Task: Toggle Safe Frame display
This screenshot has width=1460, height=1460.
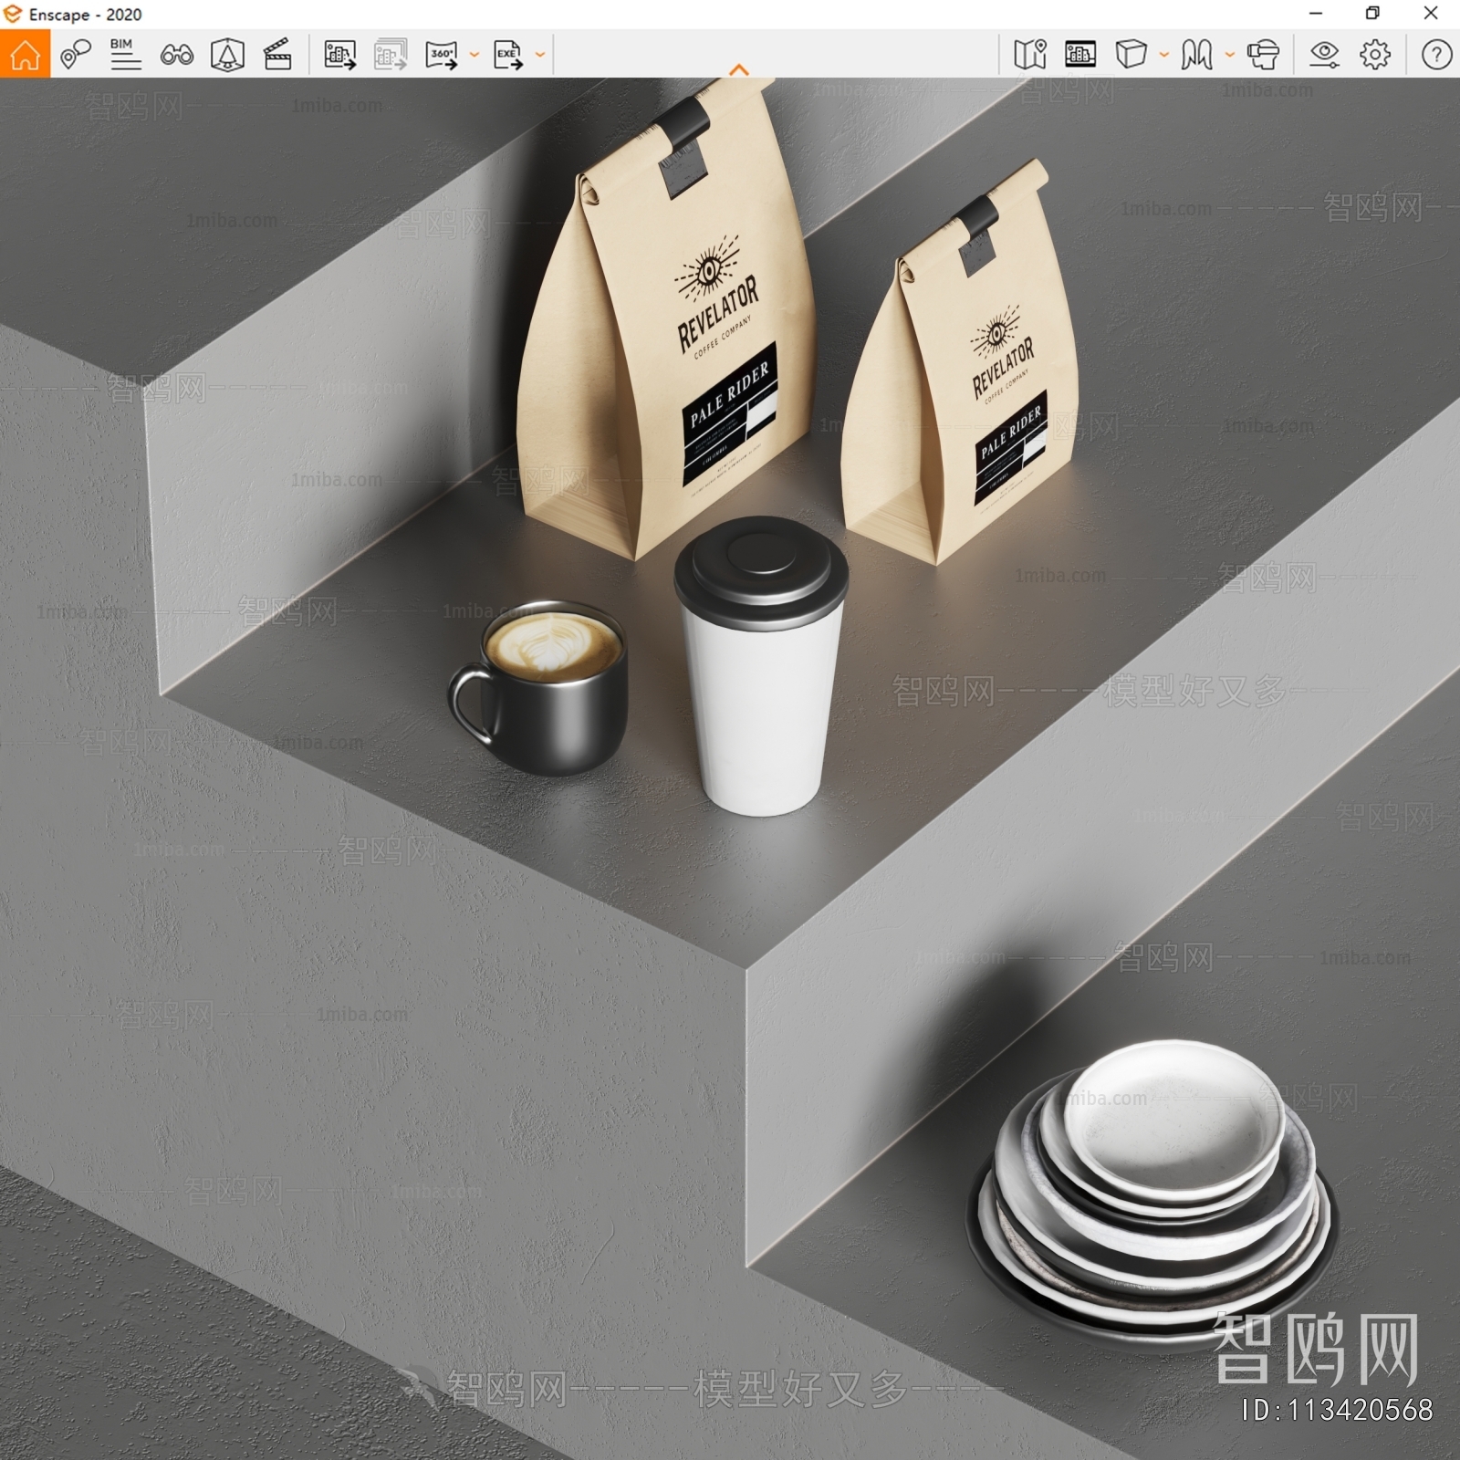Action: point(1080,55)
